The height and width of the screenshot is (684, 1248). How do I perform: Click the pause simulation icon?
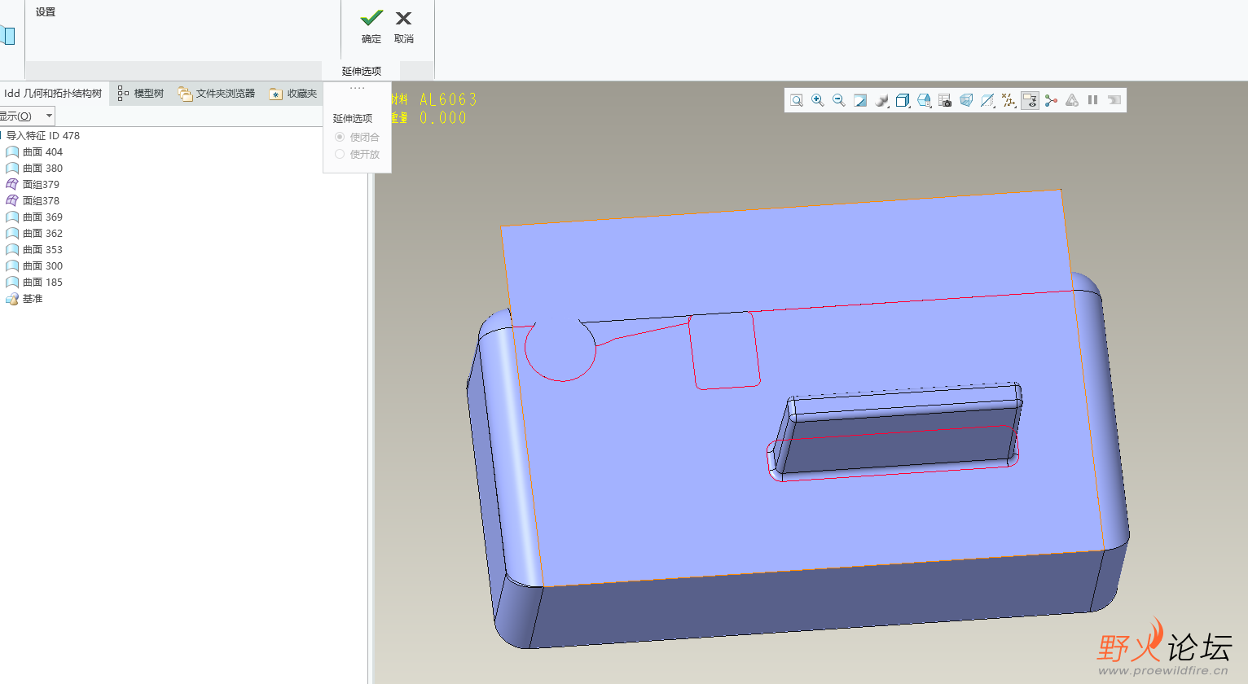1093,100
